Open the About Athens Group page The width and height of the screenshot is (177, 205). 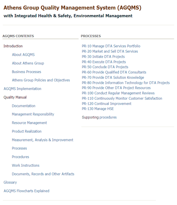(x=28, y=63)
